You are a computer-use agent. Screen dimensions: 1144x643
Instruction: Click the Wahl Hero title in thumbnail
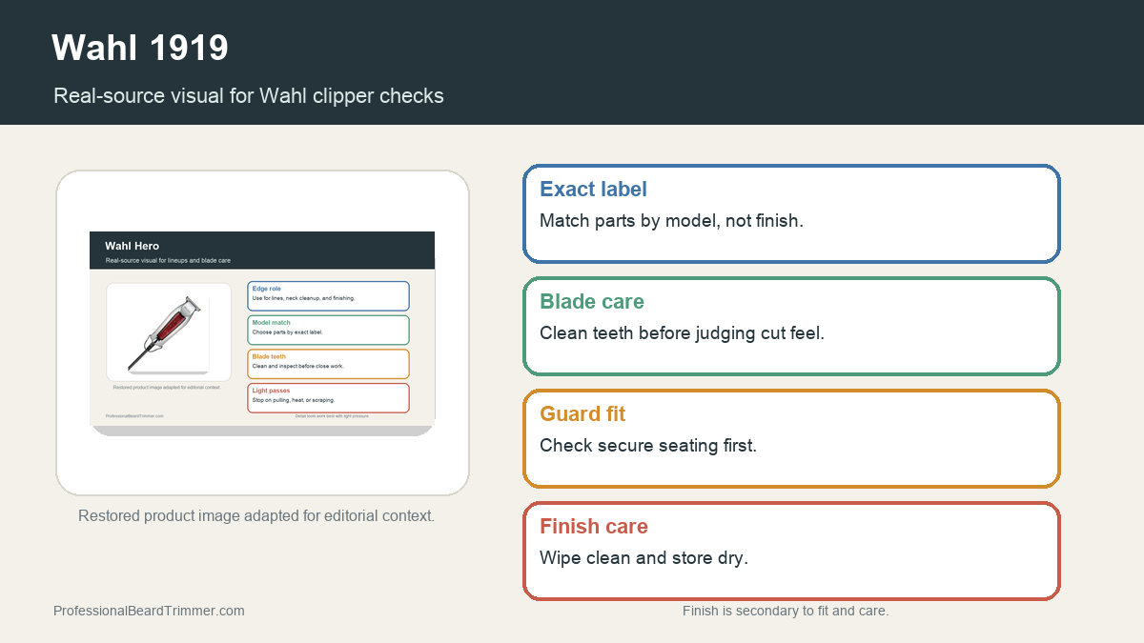coord(133,246)
